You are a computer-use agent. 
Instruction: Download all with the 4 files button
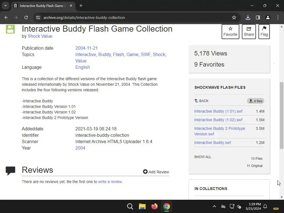click(x=255, y=101)
